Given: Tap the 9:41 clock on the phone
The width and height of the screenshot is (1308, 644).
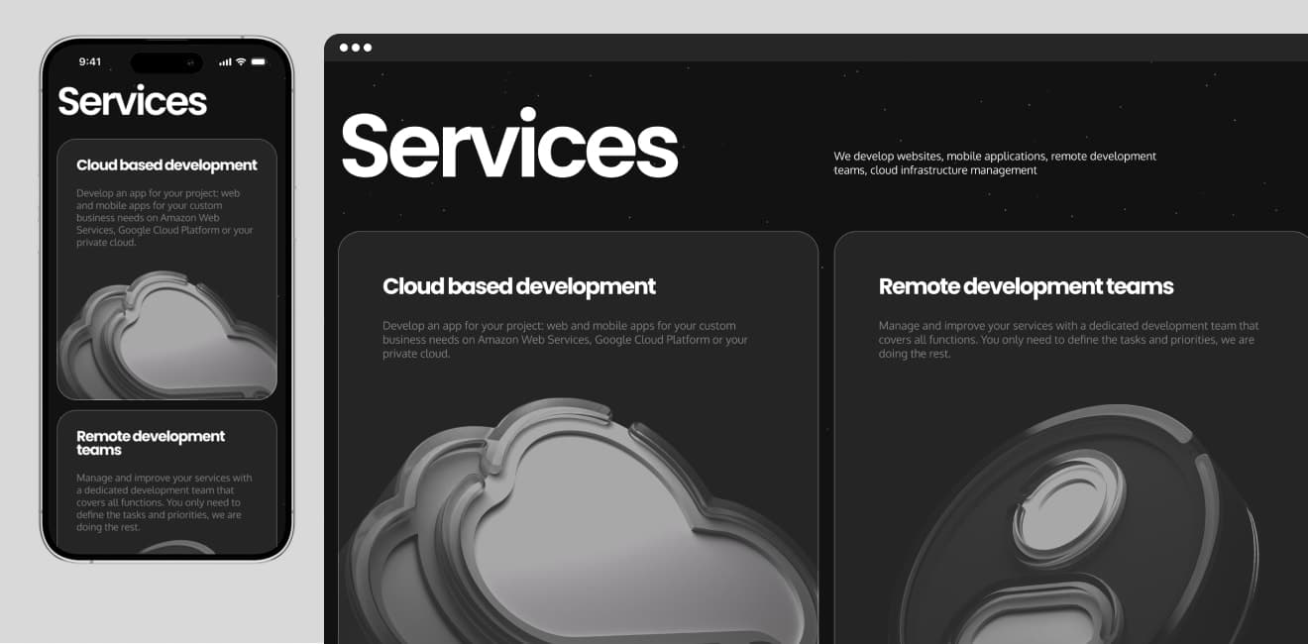Looking at the screenshot, I should pyautogui.click(x=90, y=61).
